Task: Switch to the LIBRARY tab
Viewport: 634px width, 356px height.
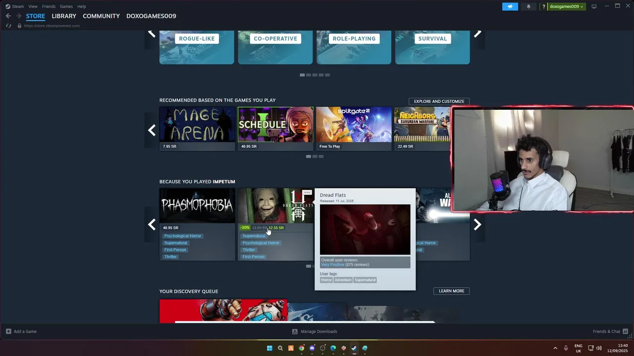Action: coord(64,16)
